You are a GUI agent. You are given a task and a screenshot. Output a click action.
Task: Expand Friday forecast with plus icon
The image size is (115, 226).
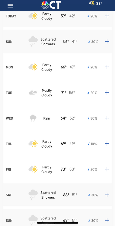coord(107,169)
